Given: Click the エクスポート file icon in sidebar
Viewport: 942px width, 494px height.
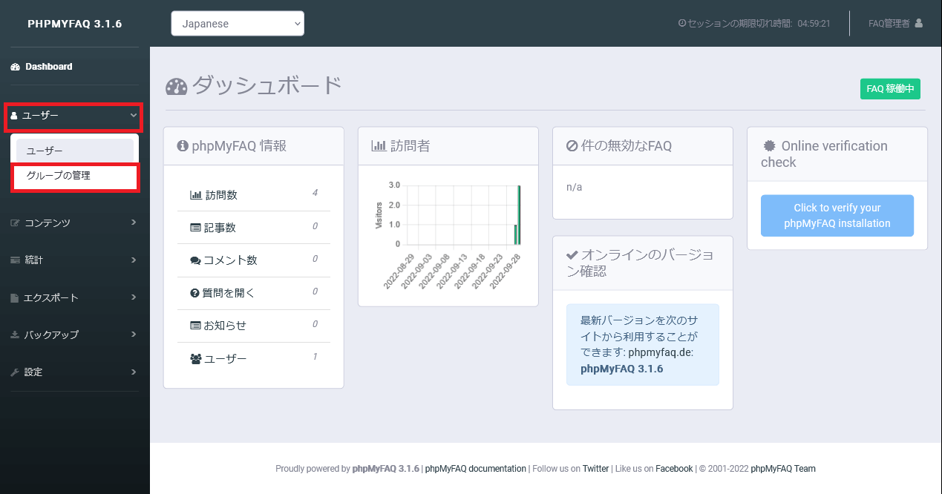Looking at the screenshot, I should tap(15, 297).
